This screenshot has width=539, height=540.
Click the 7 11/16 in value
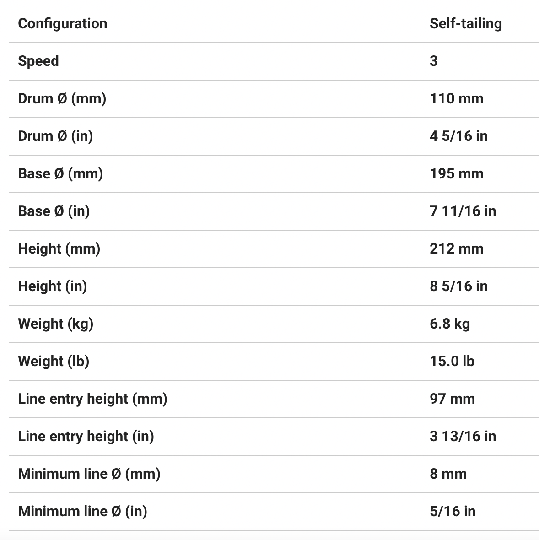click(x=463, y=211)
